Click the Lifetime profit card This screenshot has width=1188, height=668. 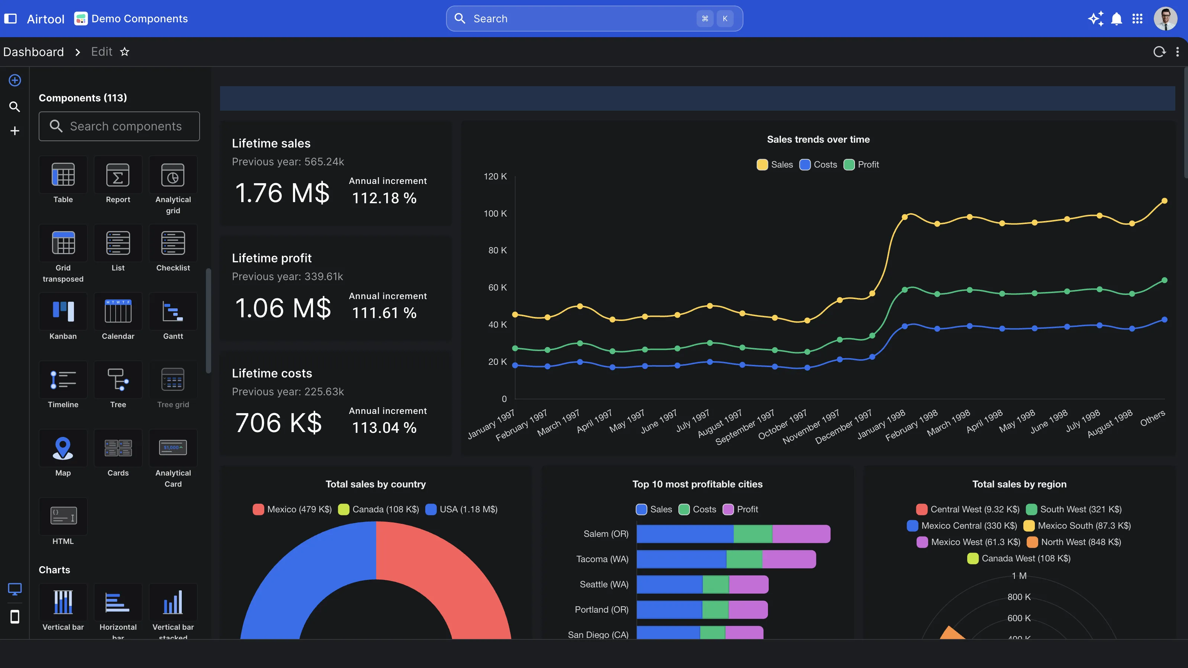click(x=336, y=289)
